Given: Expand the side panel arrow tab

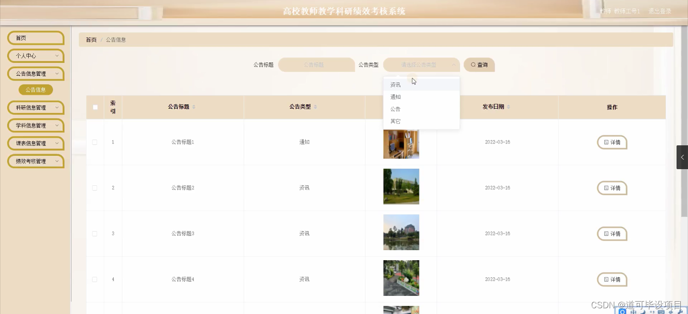Looking at the screenshot, I should [682, 157].
